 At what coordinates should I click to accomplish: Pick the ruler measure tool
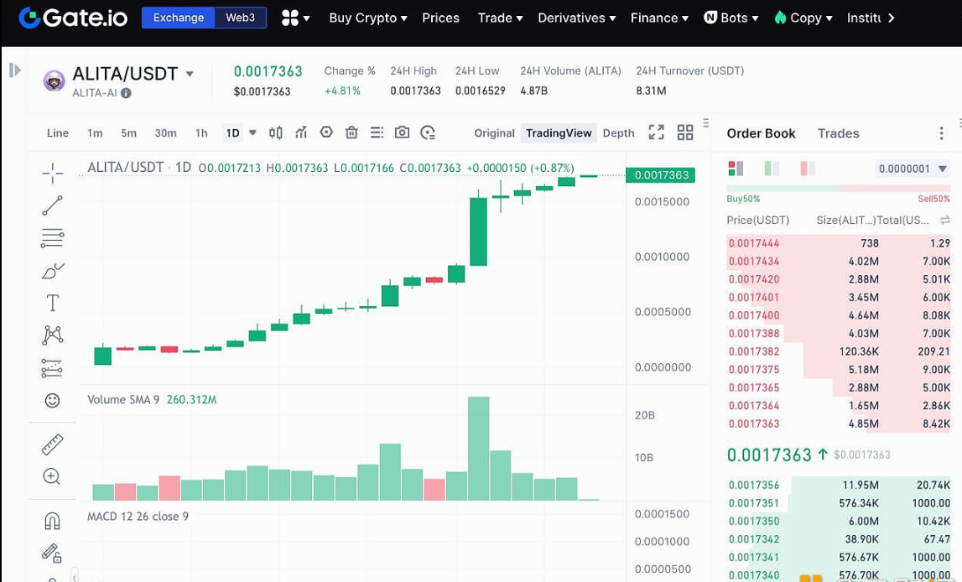coord(52,444)
